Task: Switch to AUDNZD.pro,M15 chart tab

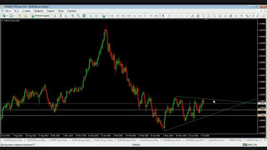Action: [194, 140]
